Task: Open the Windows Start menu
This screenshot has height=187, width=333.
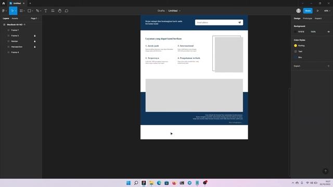Action: [x=129, y=183]
